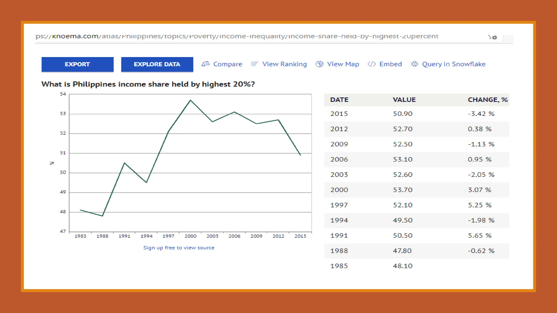
Task: Click the Compare scales icon
Action: (x=205, y=64)
